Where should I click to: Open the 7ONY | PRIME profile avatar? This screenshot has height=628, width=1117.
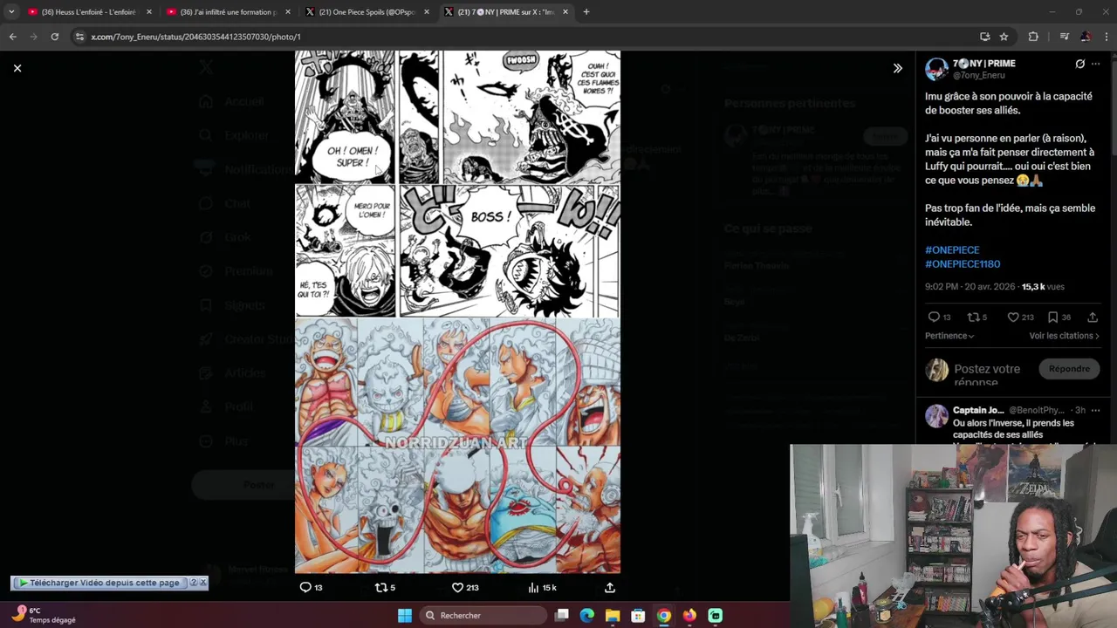point(936,69)
